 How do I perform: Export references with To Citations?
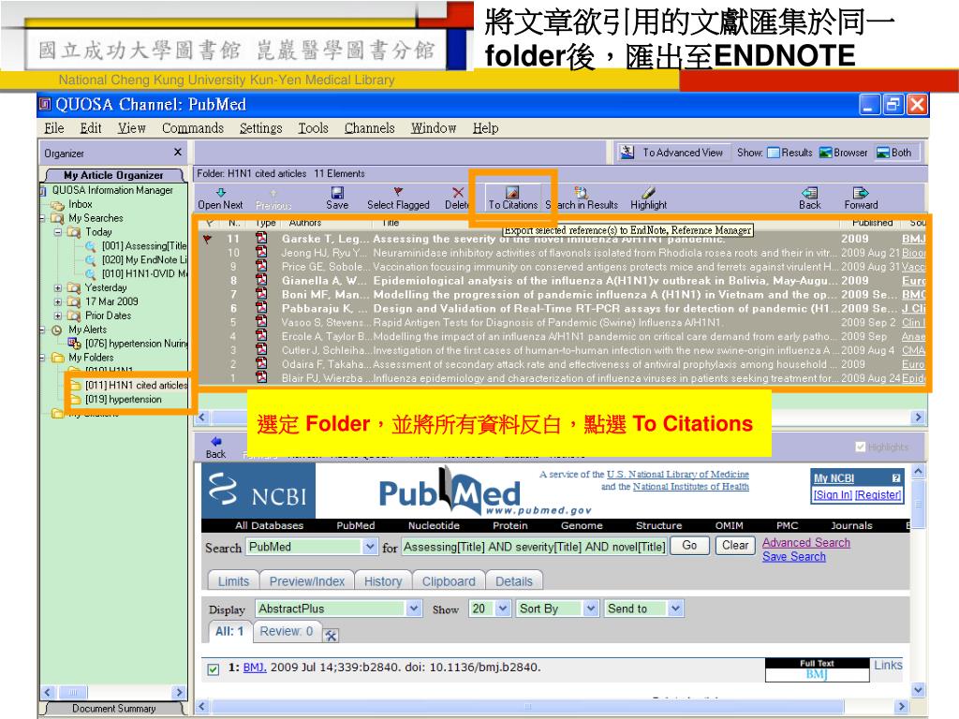(x=512, y=198)
